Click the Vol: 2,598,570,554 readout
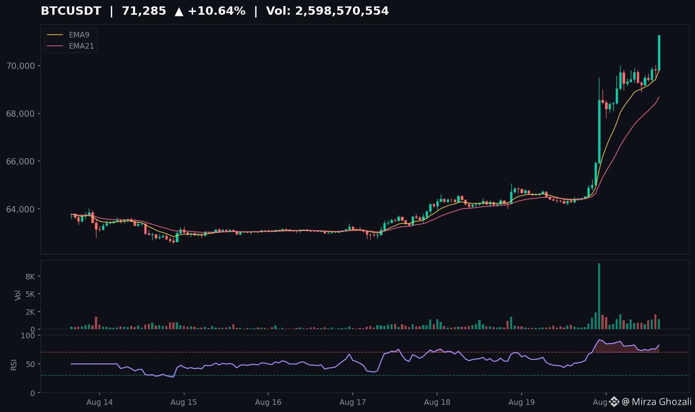 tap(327, 11)
